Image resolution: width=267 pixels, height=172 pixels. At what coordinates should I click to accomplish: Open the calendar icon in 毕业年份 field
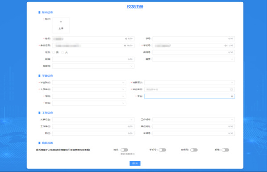point(232,89)
